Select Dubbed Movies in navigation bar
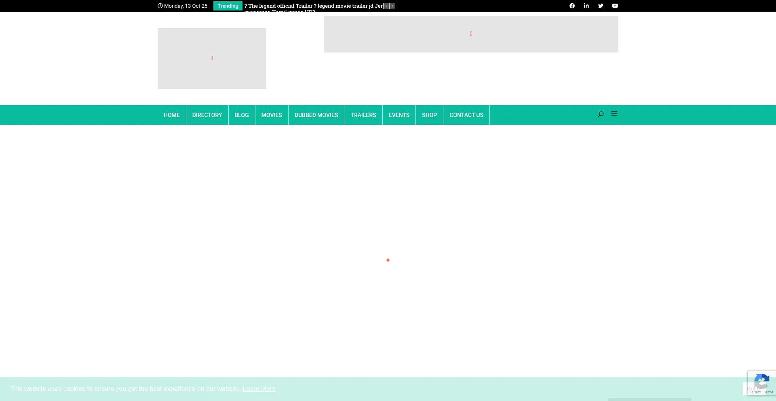The image size is (776, 401). point(316,115)
